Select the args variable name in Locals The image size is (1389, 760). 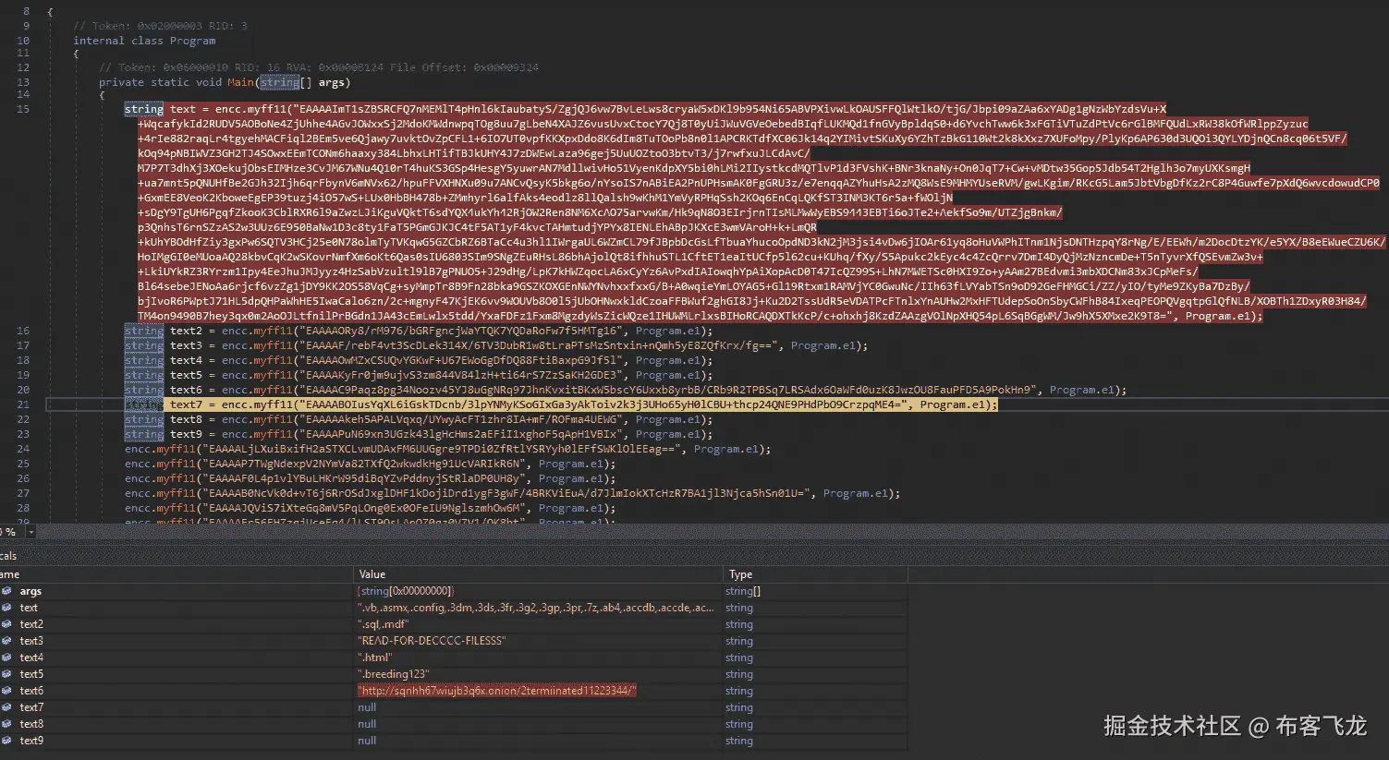point(30,591)
